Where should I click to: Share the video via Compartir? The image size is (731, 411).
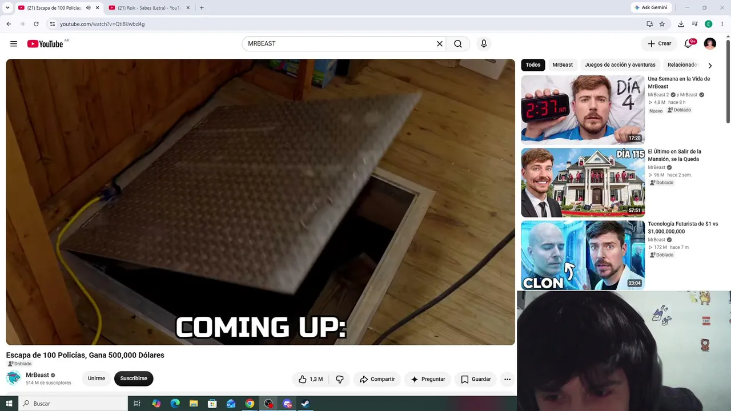[x=377, y=379]
